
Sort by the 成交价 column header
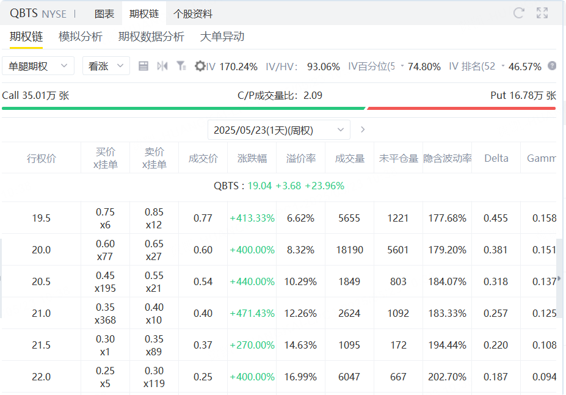click(203, 158)
